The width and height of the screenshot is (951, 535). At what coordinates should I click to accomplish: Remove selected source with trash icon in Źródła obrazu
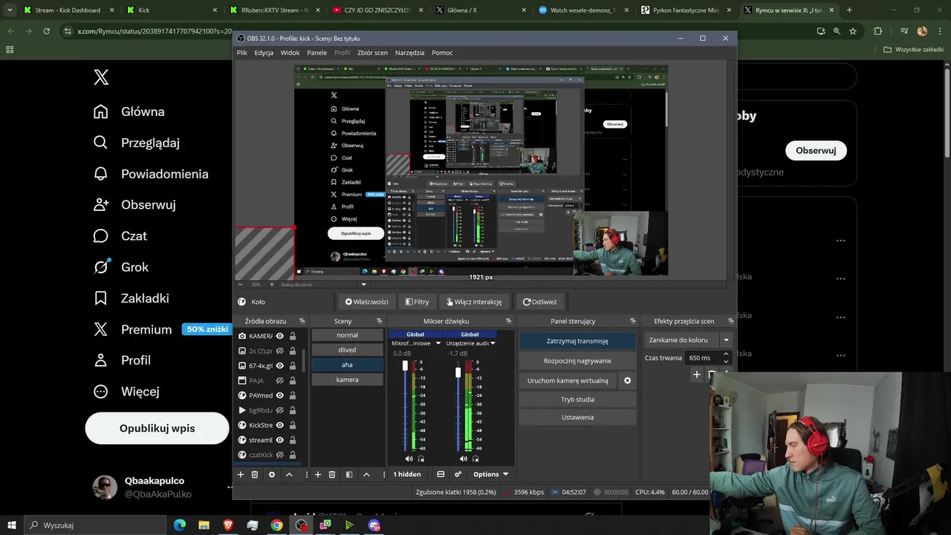pos(255,474)
